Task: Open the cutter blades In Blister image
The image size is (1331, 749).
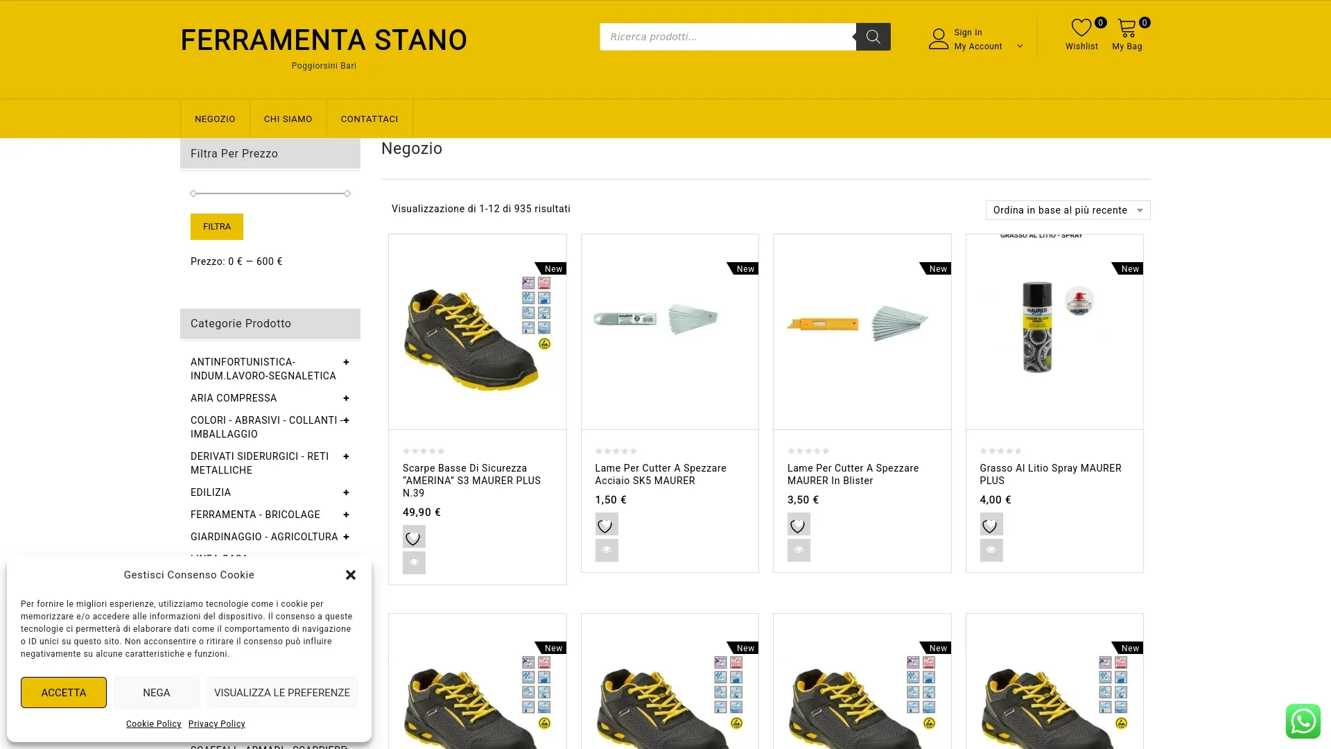Action: click(862, 332)
